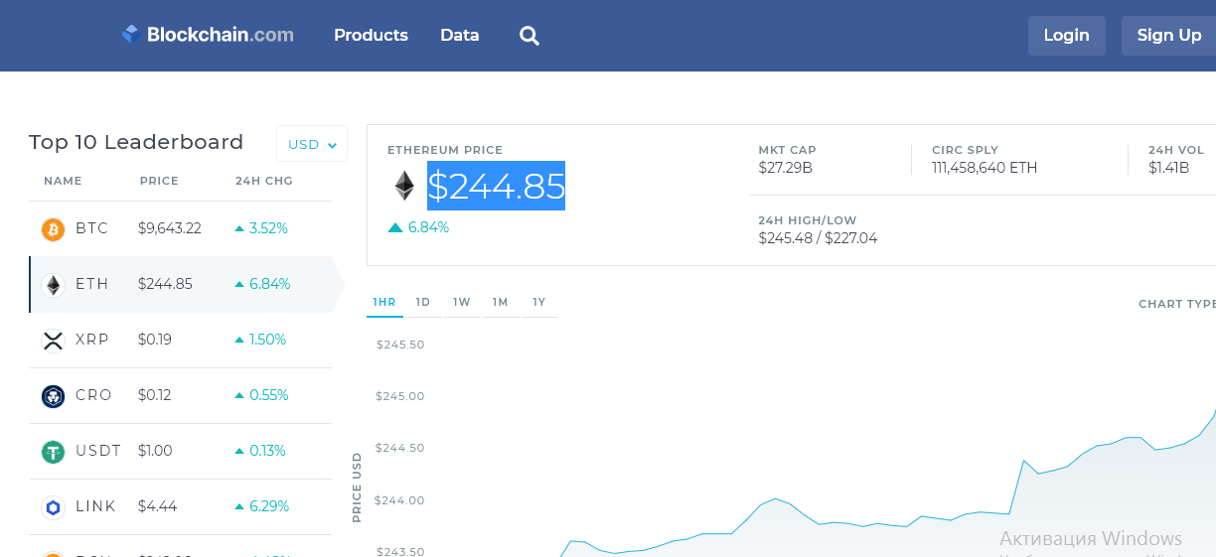Viewport: 1216px width, 557px height.
Task: Switch chart to 1Y range
Action: click(x=539, y=302)
